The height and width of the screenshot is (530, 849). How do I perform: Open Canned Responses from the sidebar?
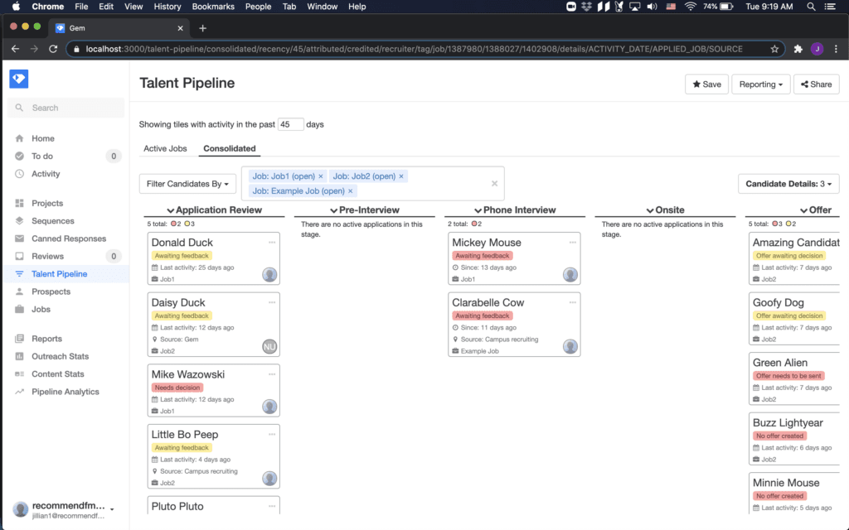(69, 238)
